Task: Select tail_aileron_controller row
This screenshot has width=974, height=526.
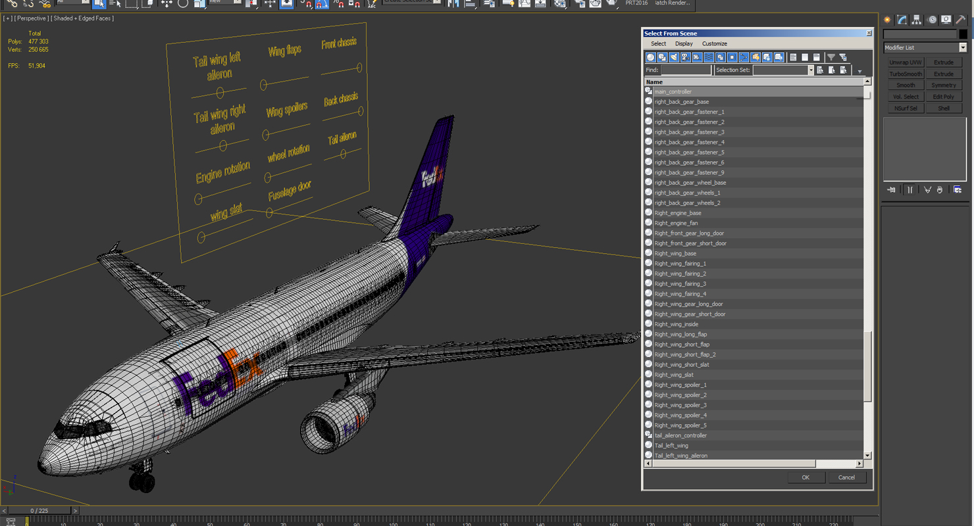Action: coord(754,435)
